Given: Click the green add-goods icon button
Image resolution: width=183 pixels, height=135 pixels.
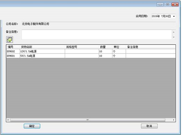Looking at the screenshot, I should click(x=10, y=40).
